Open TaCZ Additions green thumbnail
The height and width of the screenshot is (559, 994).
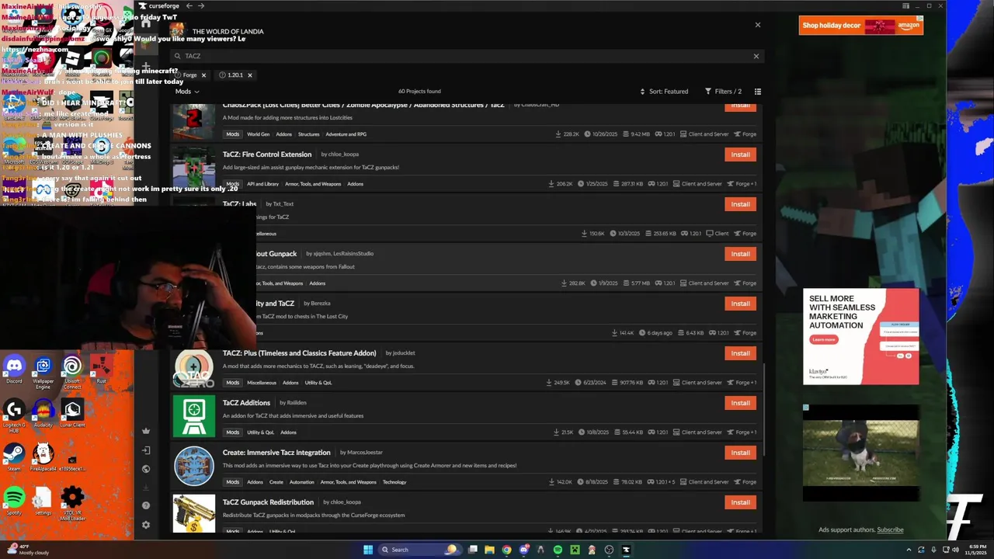pos(193,417)
